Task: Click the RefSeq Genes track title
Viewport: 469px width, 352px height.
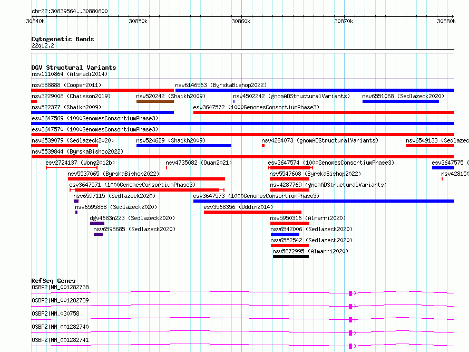Action: pos(53,281)
